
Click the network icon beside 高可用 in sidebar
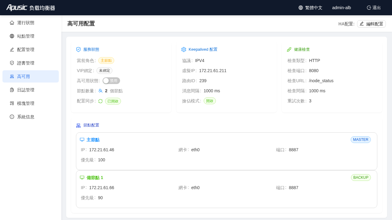[12, 76]
